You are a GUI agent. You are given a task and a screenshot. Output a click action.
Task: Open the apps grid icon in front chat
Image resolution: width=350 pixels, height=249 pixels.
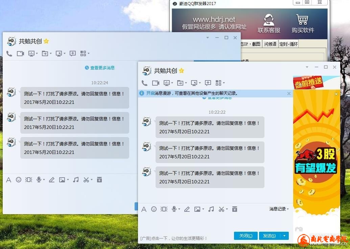(218, 83)
